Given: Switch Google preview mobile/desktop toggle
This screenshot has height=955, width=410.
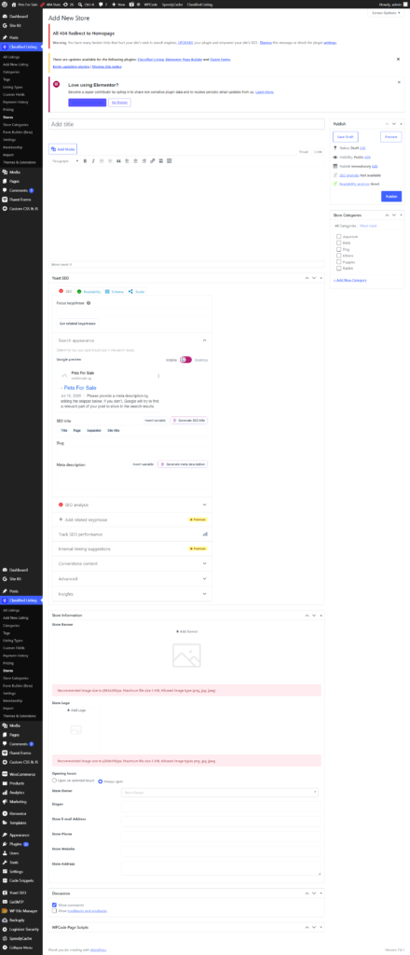Looking at the screenshot, I should 185,359.
